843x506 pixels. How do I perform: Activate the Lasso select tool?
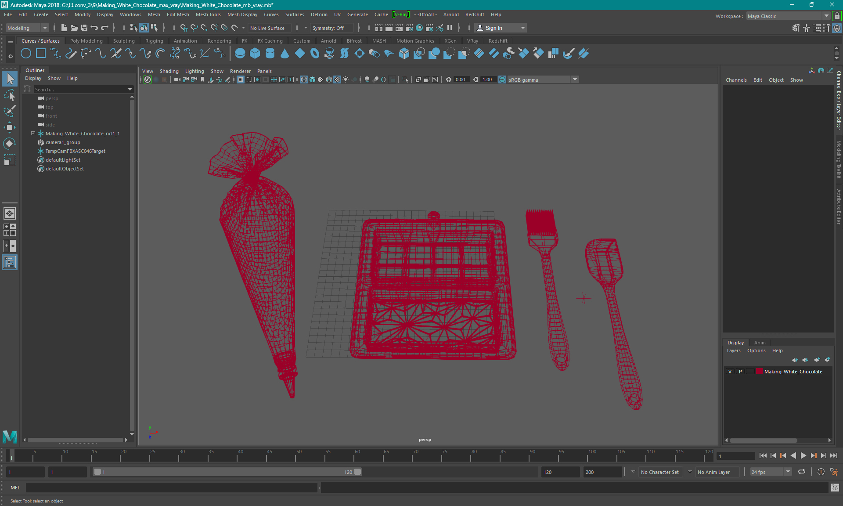coord(10,95)
